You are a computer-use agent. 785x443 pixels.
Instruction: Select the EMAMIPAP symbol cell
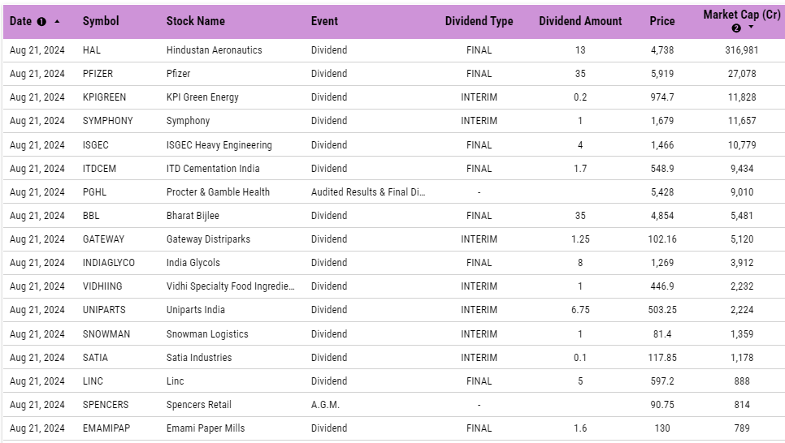(x=106, y=428)
